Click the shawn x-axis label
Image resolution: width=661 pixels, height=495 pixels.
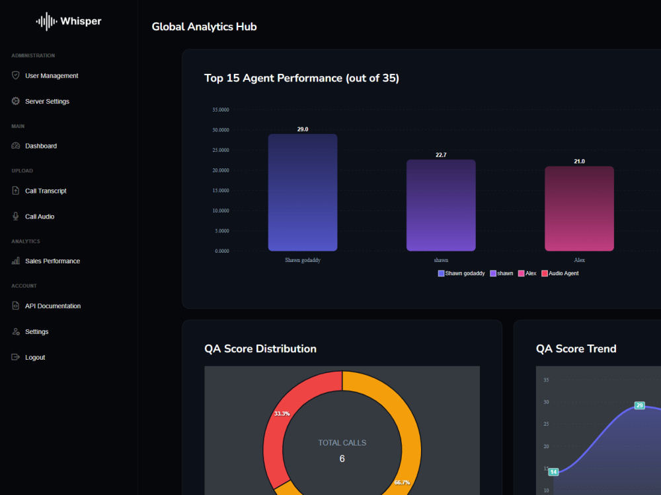441,260
